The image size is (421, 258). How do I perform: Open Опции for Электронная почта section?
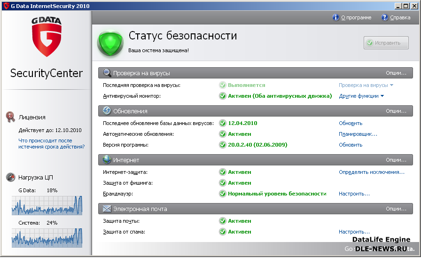(x=396, y=209)
